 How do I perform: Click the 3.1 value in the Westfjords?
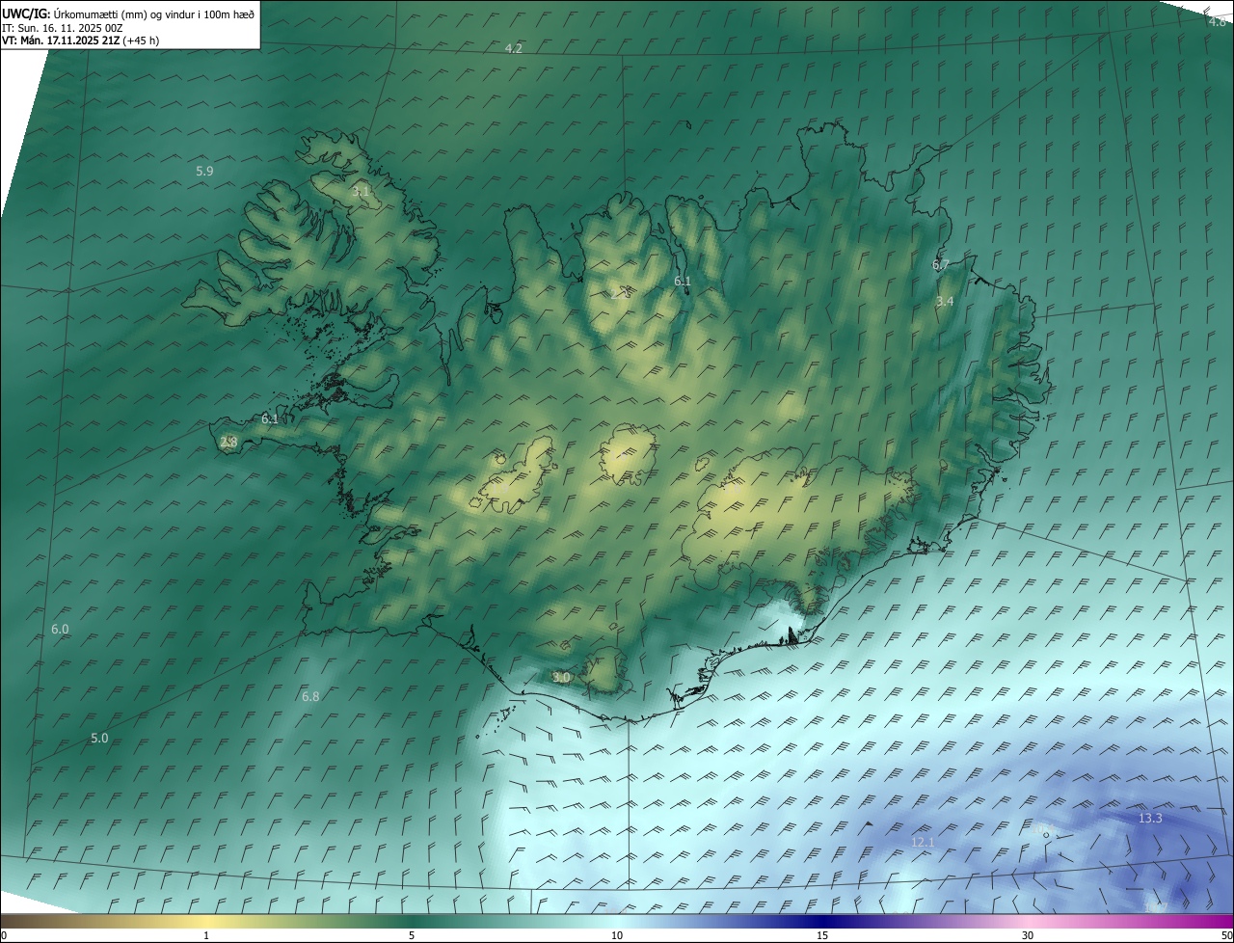tap(361, 192)
